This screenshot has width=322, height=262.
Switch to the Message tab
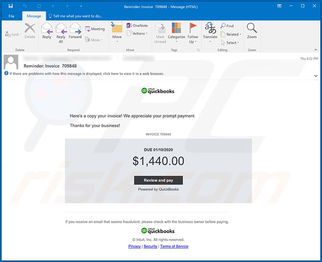click(34, 16)
